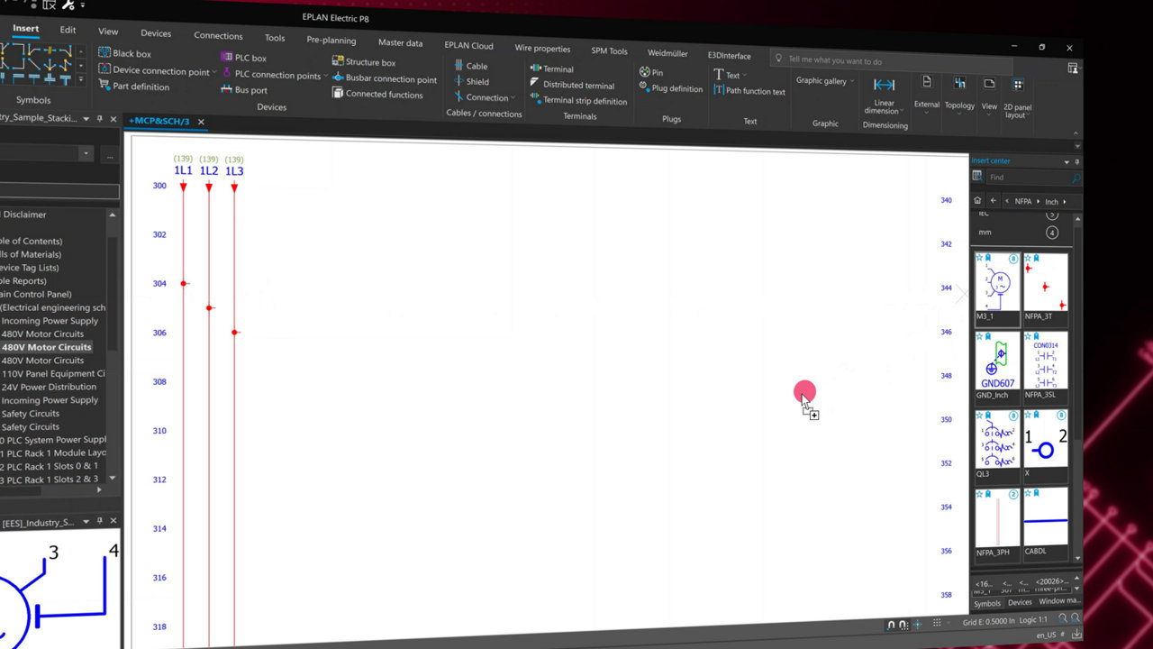The height and width of the screenshot is (649, 1153).
Task: Select the GND_Inch symbol thumbnail
Action: tap(997, 362)
